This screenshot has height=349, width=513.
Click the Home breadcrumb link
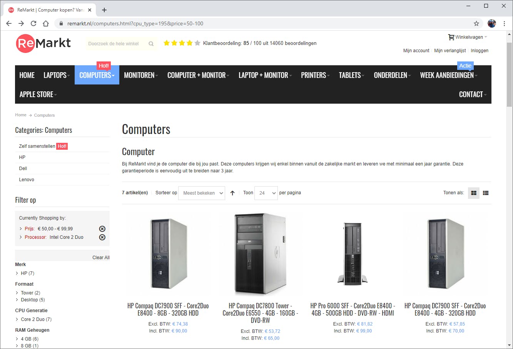[21, 115]
